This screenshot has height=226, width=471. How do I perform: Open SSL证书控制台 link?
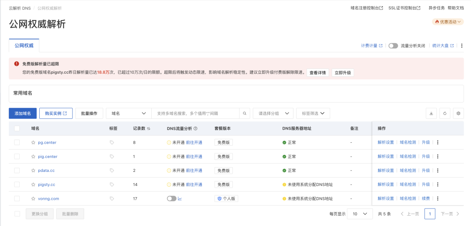404,8
